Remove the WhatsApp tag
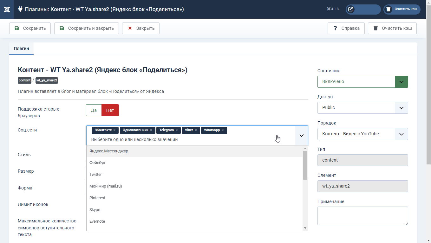Viewport: 431px width, 243px height. pyautogui.click(x=223, y=130)
